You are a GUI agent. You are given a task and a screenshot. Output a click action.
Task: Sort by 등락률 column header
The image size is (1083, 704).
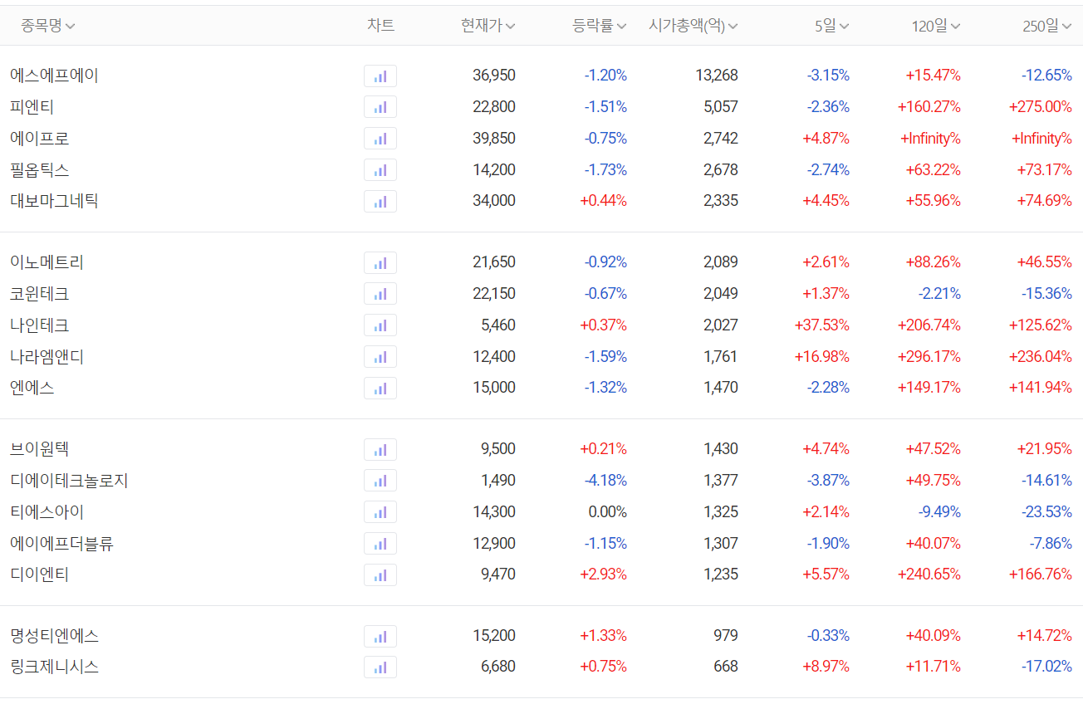tap(600, 26)
